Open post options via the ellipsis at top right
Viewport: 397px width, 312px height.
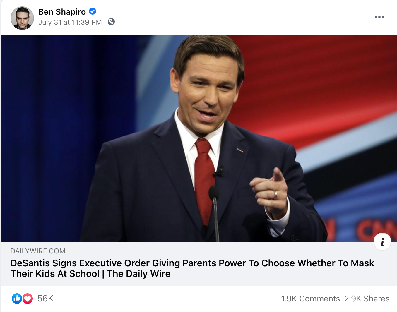379,17
